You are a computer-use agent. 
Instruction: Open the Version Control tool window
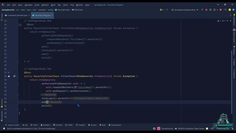[12, 125]
